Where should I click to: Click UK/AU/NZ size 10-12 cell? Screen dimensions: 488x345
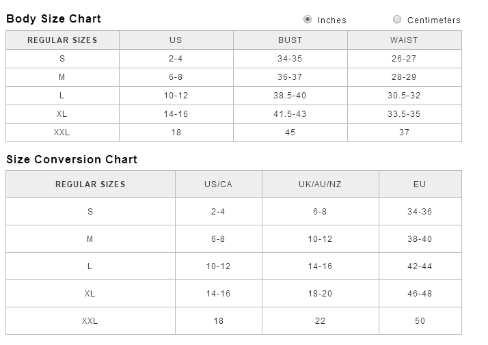point(321,239)
